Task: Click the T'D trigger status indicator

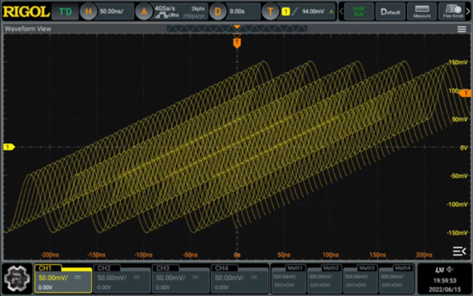Action: pos(65,12)
